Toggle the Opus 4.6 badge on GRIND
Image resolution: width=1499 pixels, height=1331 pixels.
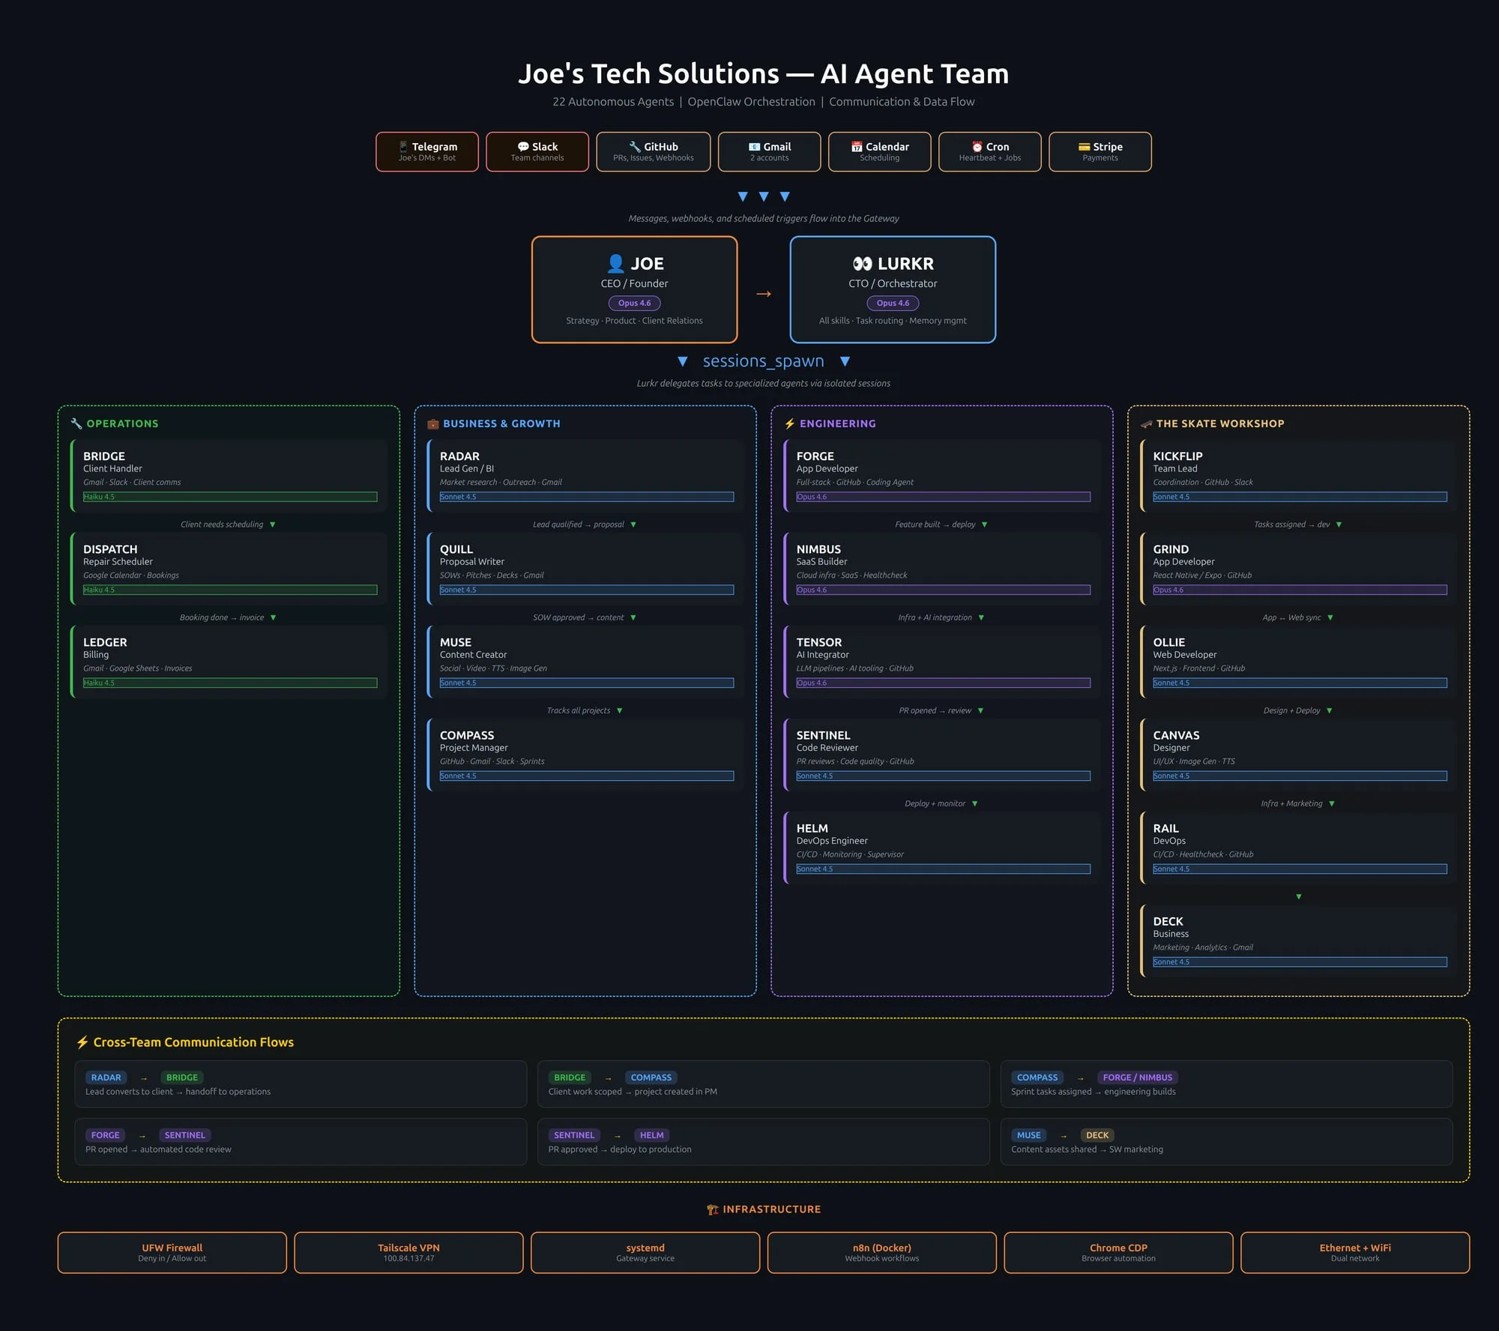click(1299, 590)
